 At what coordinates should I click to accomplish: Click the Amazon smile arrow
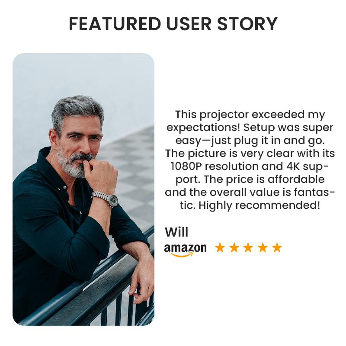(181, 255)
